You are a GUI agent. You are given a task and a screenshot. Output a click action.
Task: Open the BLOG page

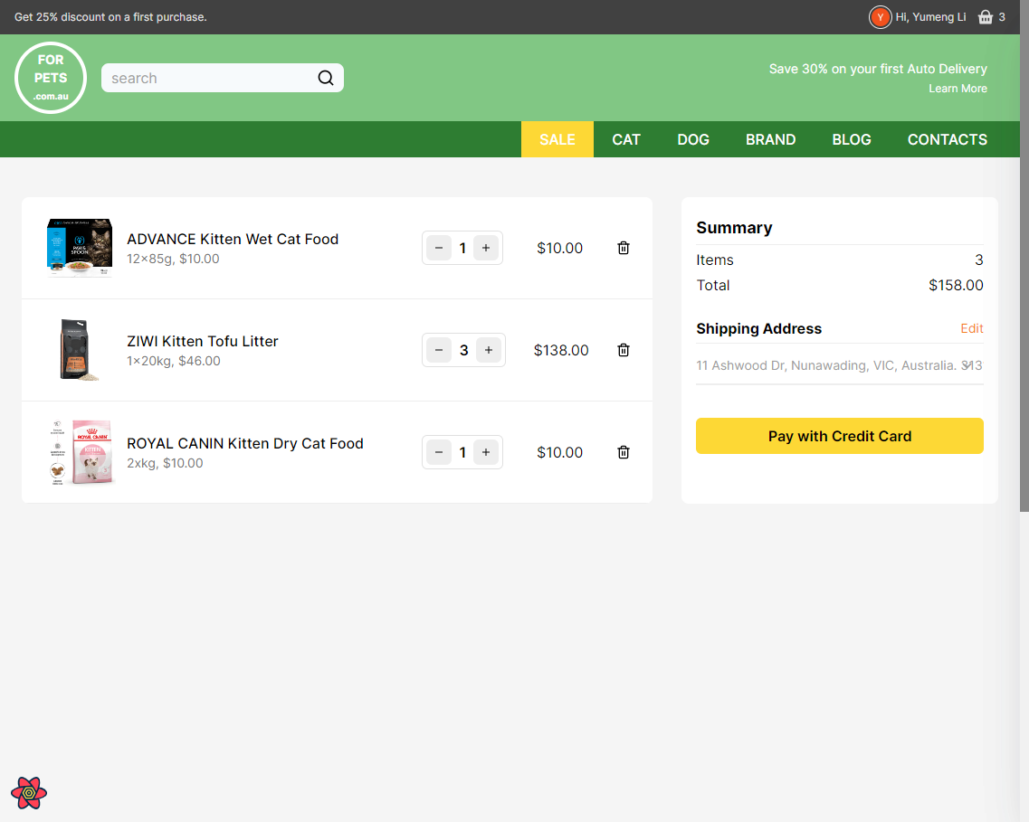851,139
